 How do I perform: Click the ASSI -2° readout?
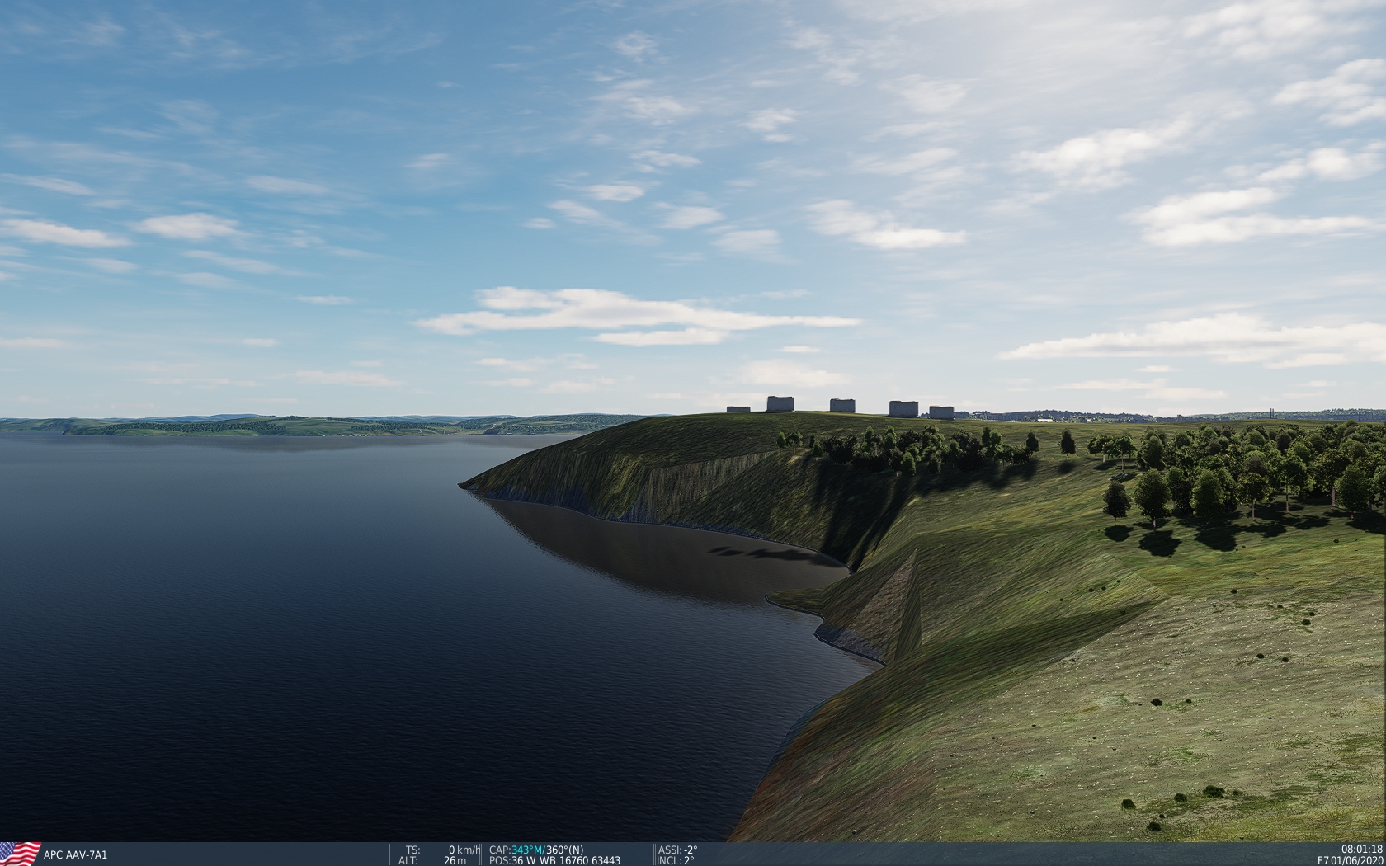coord(677,850)
